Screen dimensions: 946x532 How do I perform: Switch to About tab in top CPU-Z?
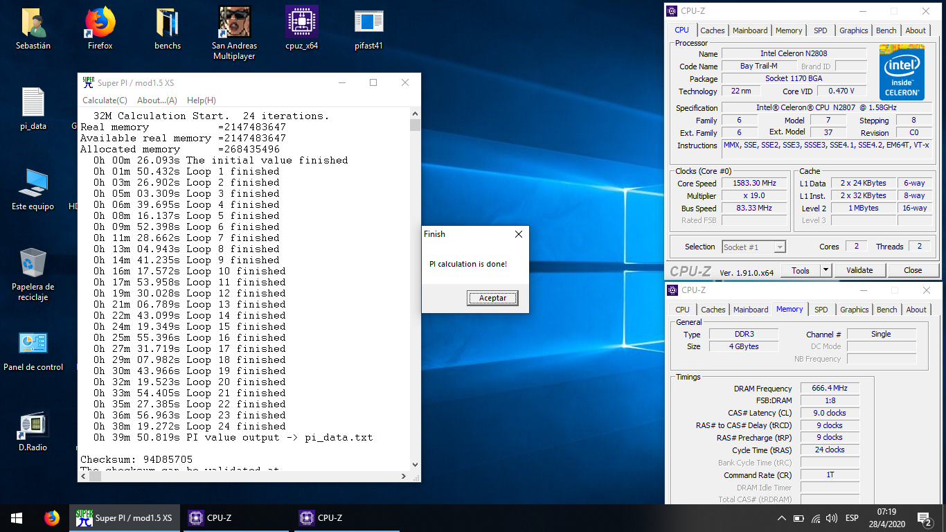[916, 30]
